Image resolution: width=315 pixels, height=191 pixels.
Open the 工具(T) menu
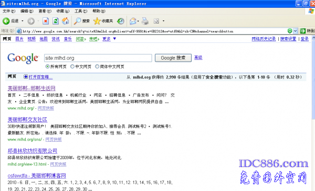pyautogui.click(x=81, y=11)
